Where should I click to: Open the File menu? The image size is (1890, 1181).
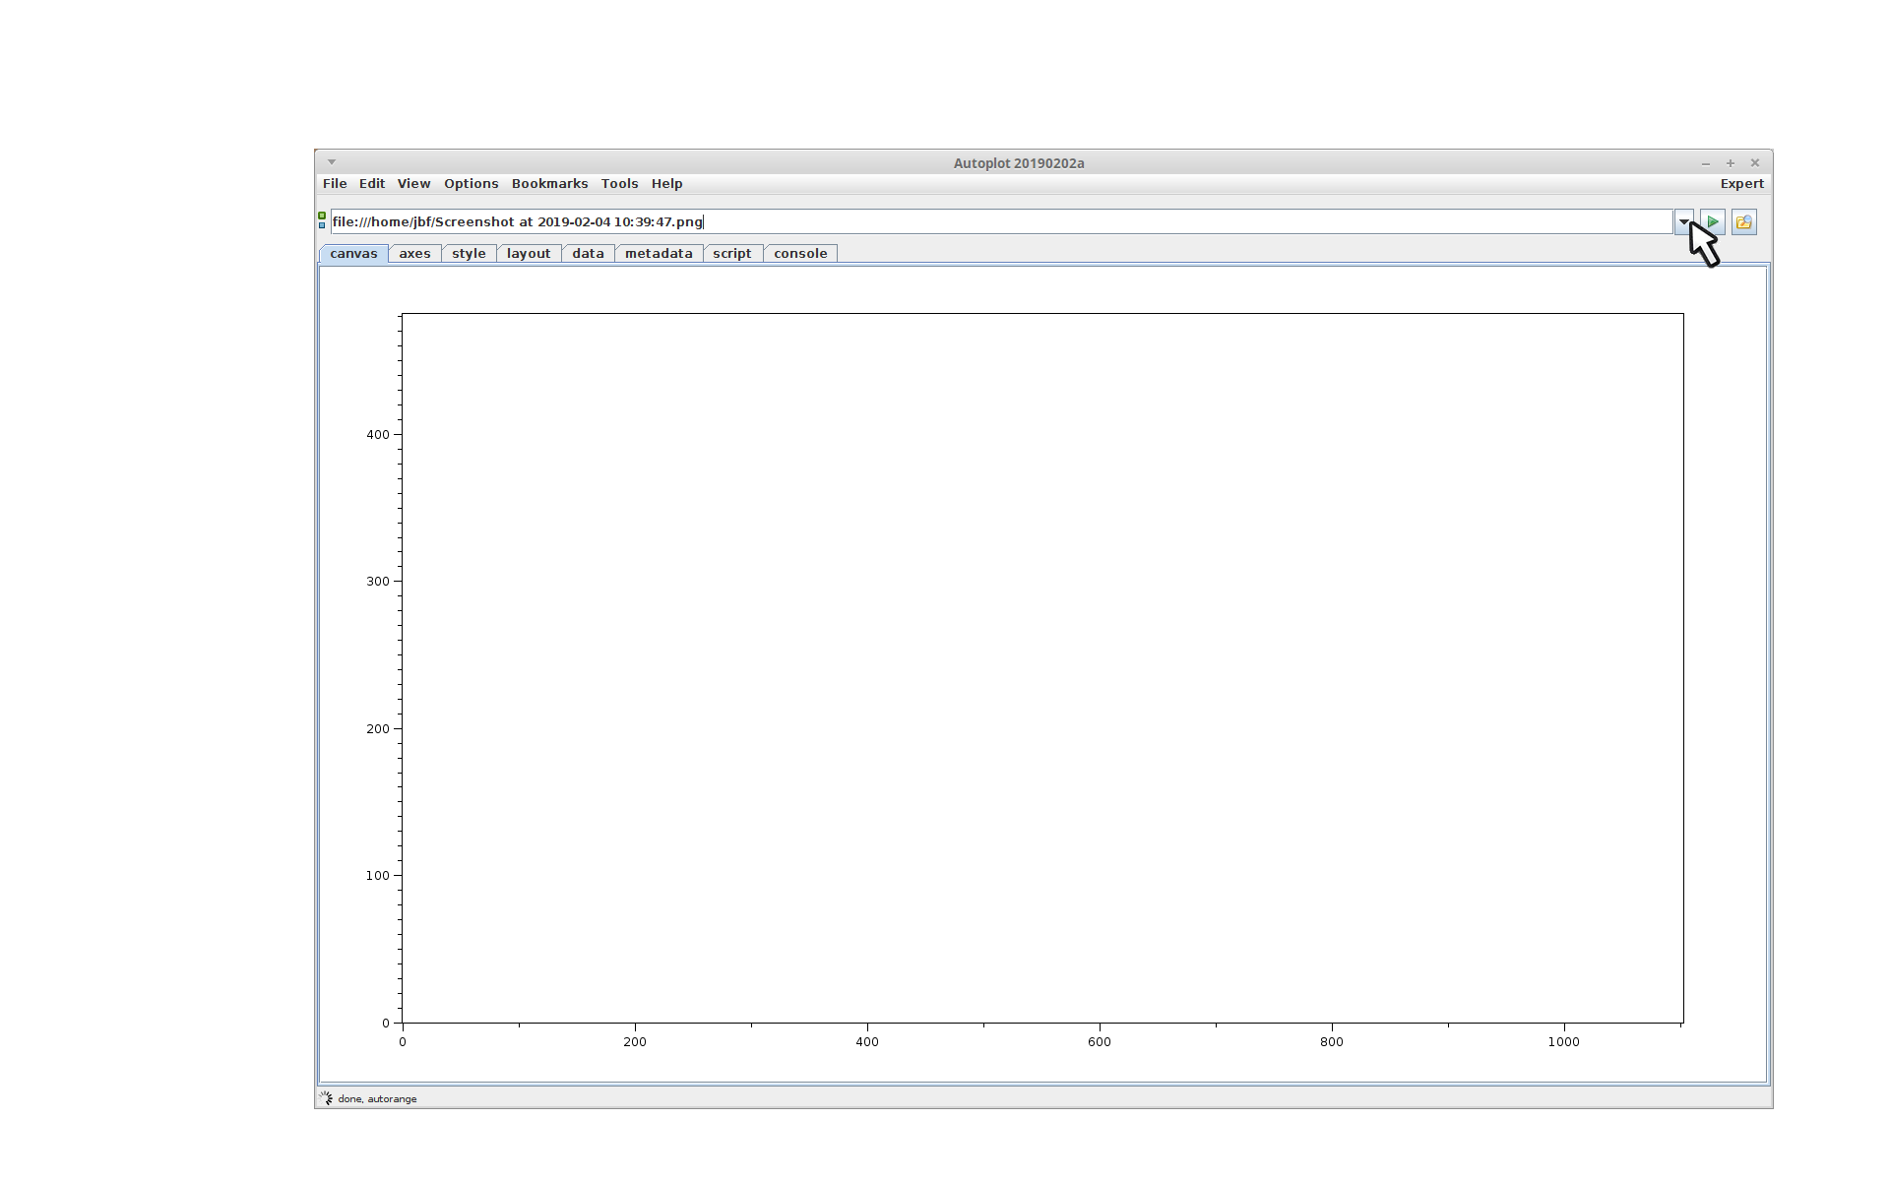coord(335,184)
